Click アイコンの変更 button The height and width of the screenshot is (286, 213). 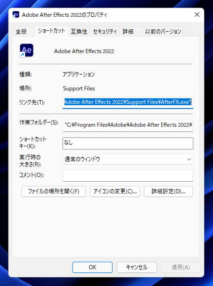point(115,191)
